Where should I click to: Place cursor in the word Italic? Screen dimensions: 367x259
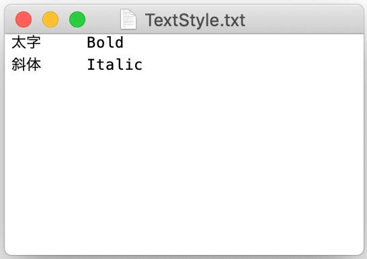tap(114, 64)
